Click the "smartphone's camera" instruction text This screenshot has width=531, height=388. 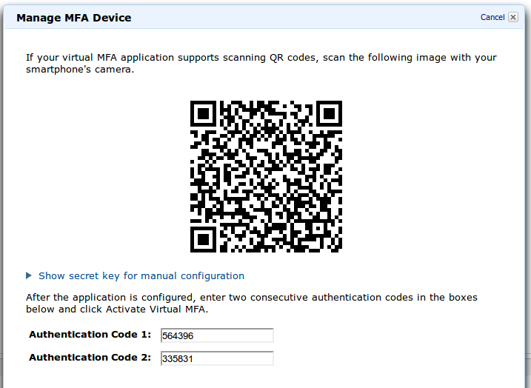pyautogui.click(x=79, y=71)
